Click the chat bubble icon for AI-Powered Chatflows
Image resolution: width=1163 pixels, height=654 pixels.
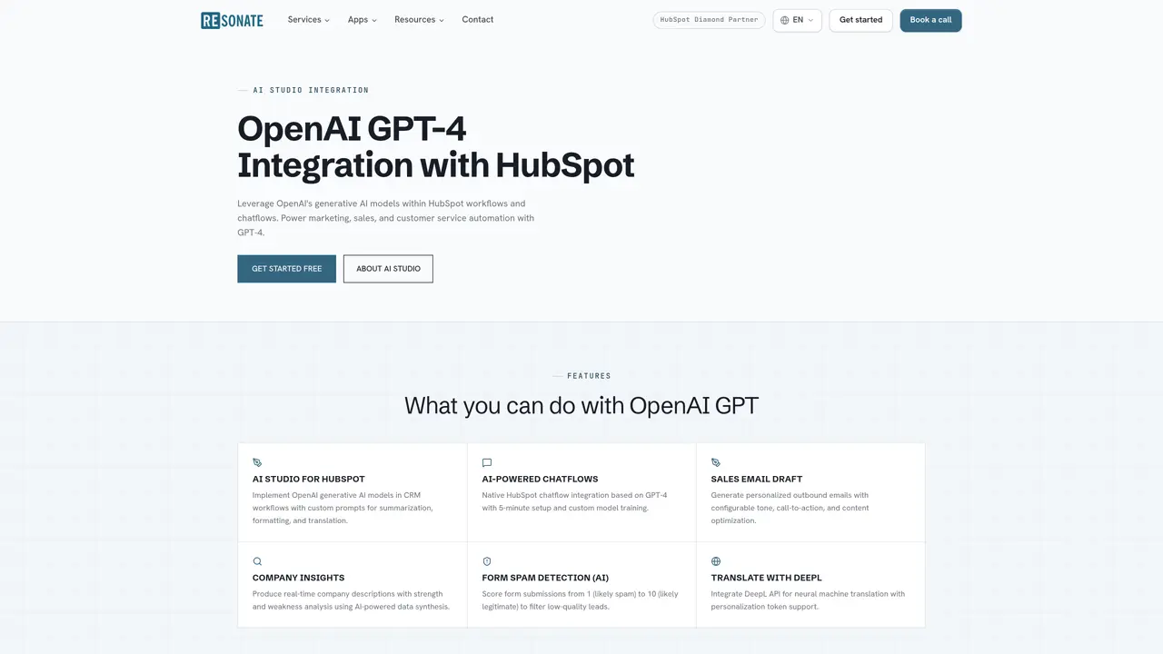[x=487, y=462]
